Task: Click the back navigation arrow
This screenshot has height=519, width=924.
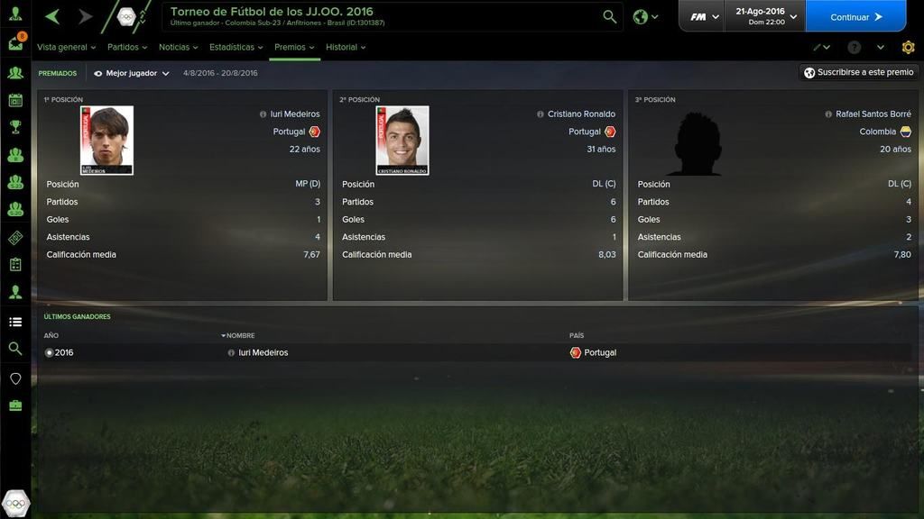Action: coord(52,16)
